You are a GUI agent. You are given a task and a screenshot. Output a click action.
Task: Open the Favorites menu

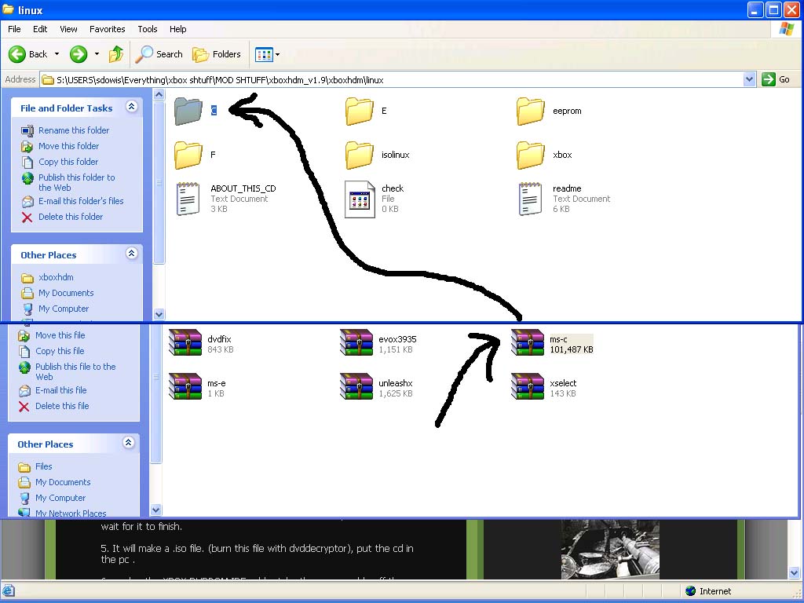[107, 29]
